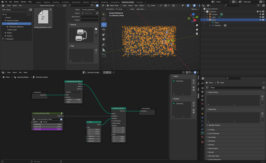266x163 pixels.
Task: Select the Move tool in viewport toolbar
Action: pos(103,24)
